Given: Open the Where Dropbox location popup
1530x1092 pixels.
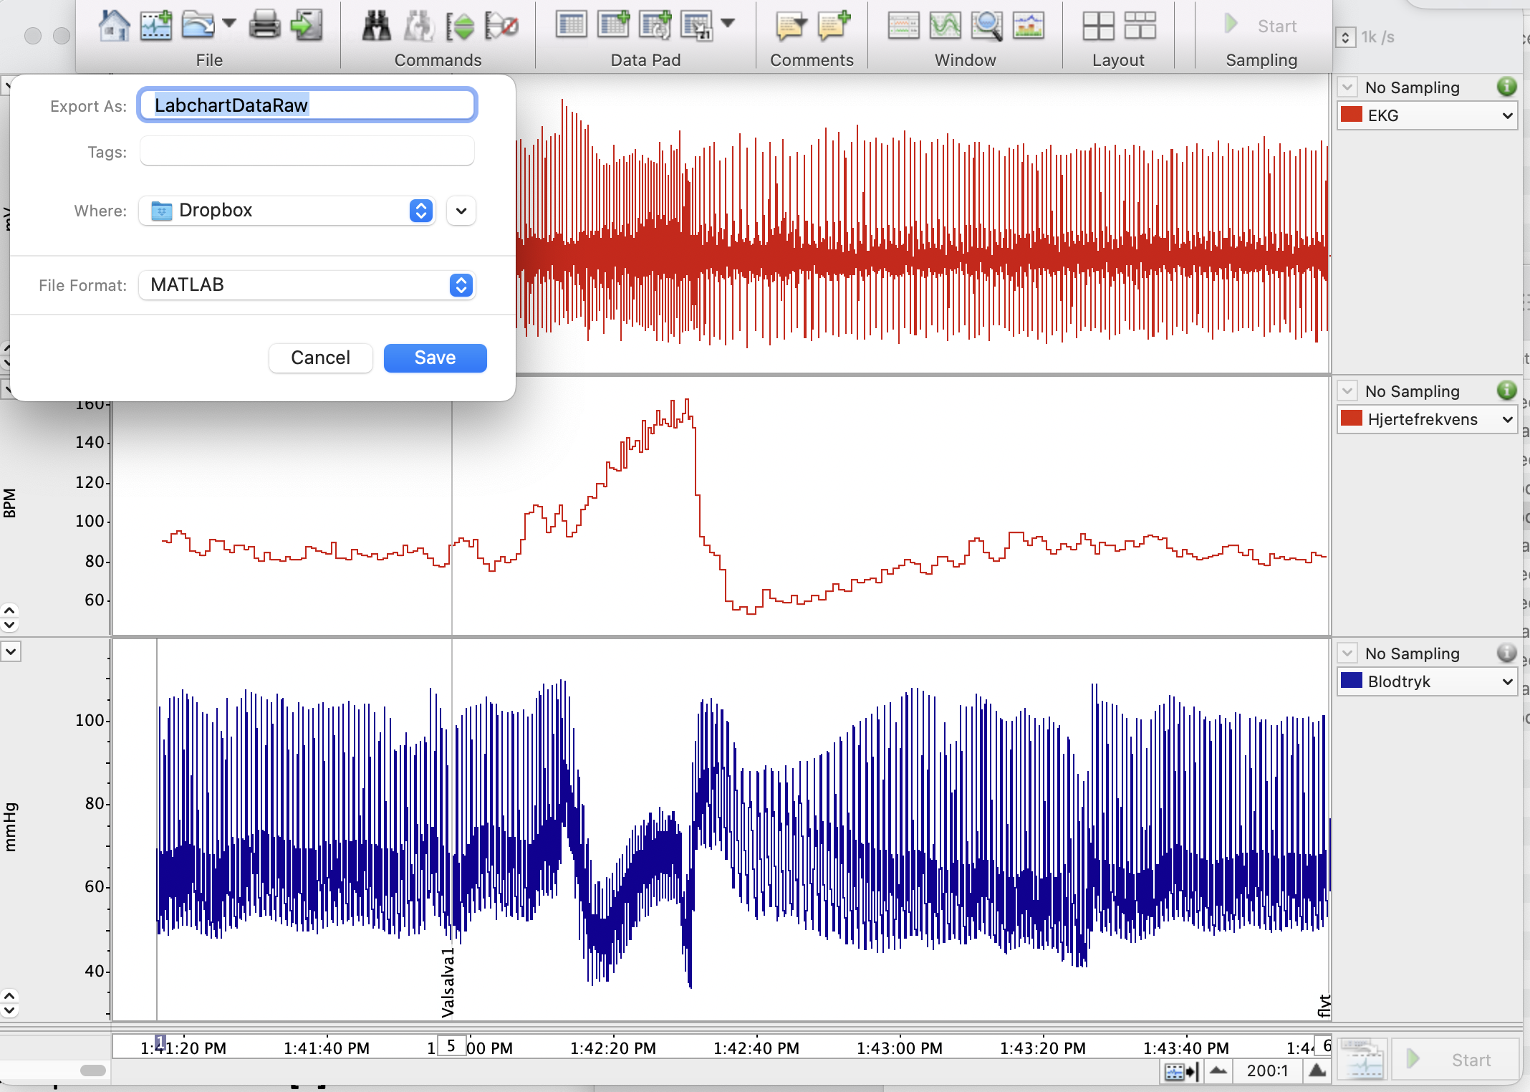Looking at the screenshot, I should (287, 211).
